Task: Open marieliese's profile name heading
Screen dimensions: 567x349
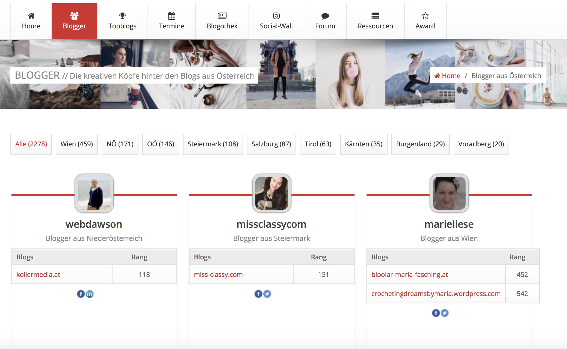Action: tap(449, 224)
